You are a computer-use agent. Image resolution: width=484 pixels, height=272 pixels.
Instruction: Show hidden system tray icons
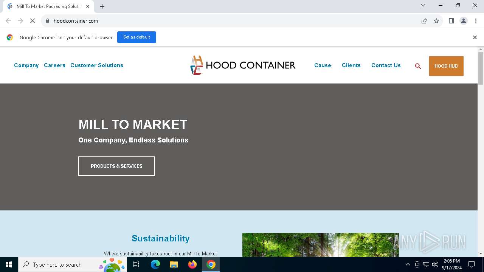[x=408, y=264]
